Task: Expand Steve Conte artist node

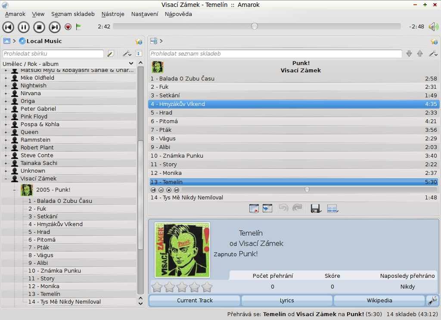Action: [x=6, y=155]
